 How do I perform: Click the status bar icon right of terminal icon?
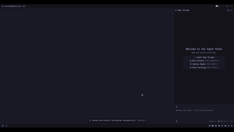(216, 126)
